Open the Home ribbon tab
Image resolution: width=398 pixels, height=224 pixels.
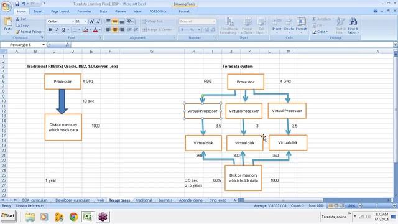(x=21, y=11)
